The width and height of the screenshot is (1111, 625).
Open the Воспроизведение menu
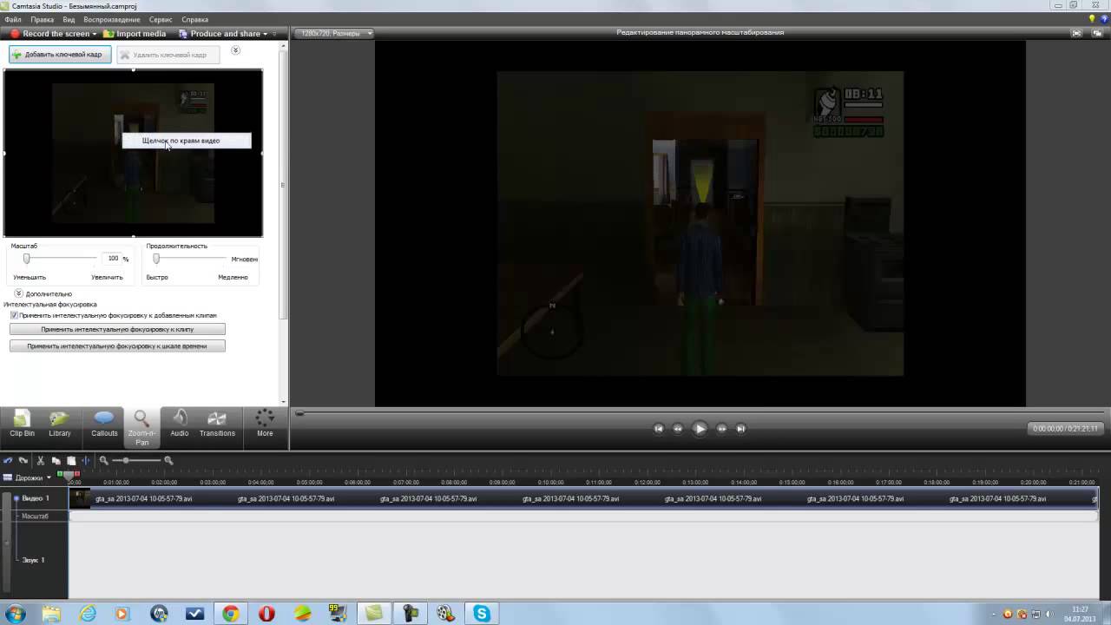(112, 19)
